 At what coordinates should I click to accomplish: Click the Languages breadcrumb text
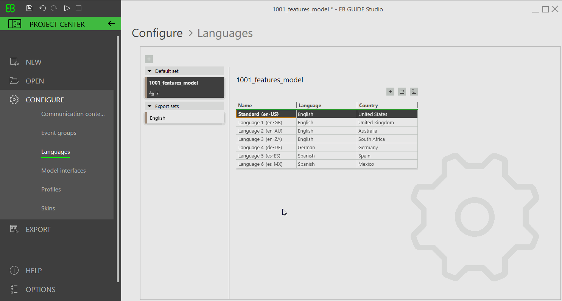point(225,33)
